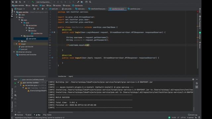This screenshot has width=212, height=119.
Task: Expand the target folder node
Action: tap(17, 44)
